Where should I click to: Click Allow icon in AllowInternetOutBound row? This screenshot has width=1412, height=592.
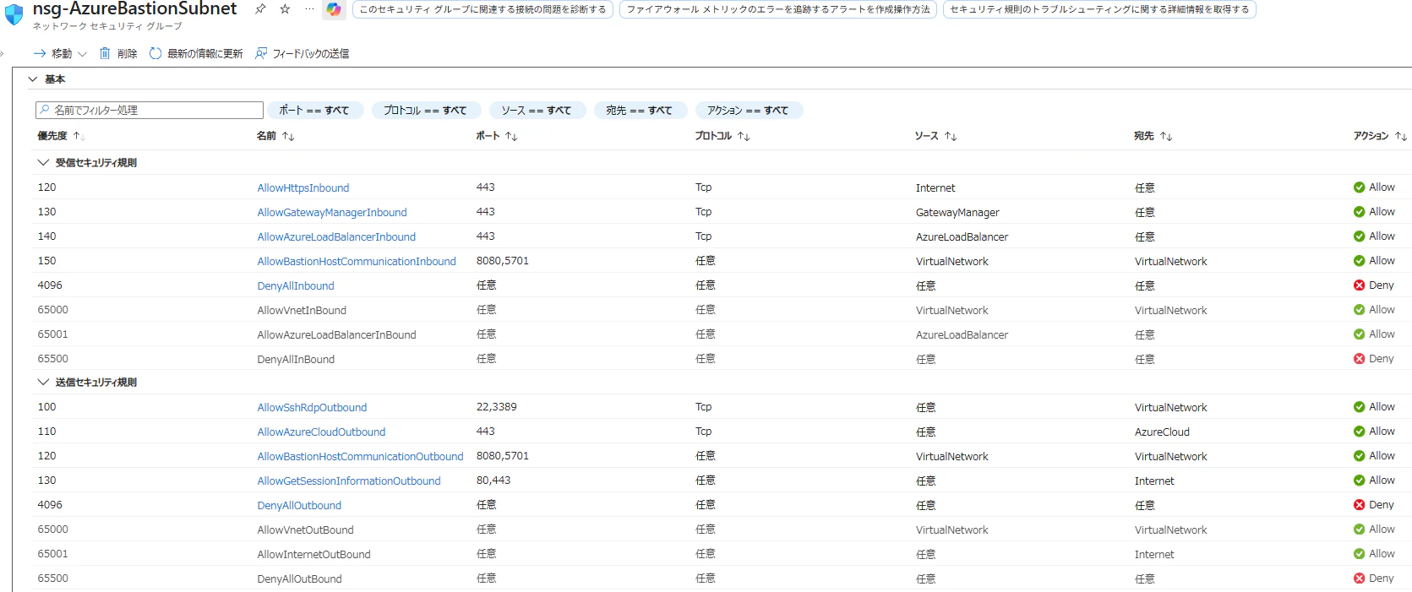coord(1359,554)
